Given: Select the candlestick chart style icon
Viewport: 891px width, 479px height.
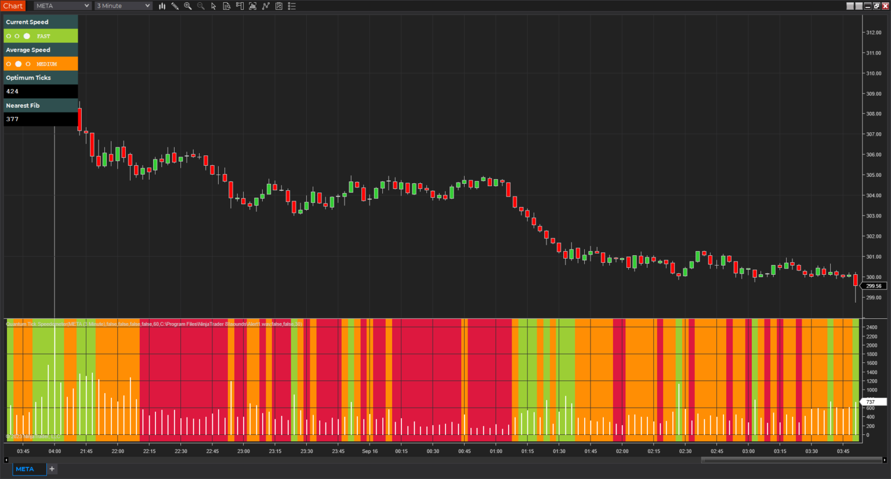Looking at the screenshot, I should click(162, 6).
